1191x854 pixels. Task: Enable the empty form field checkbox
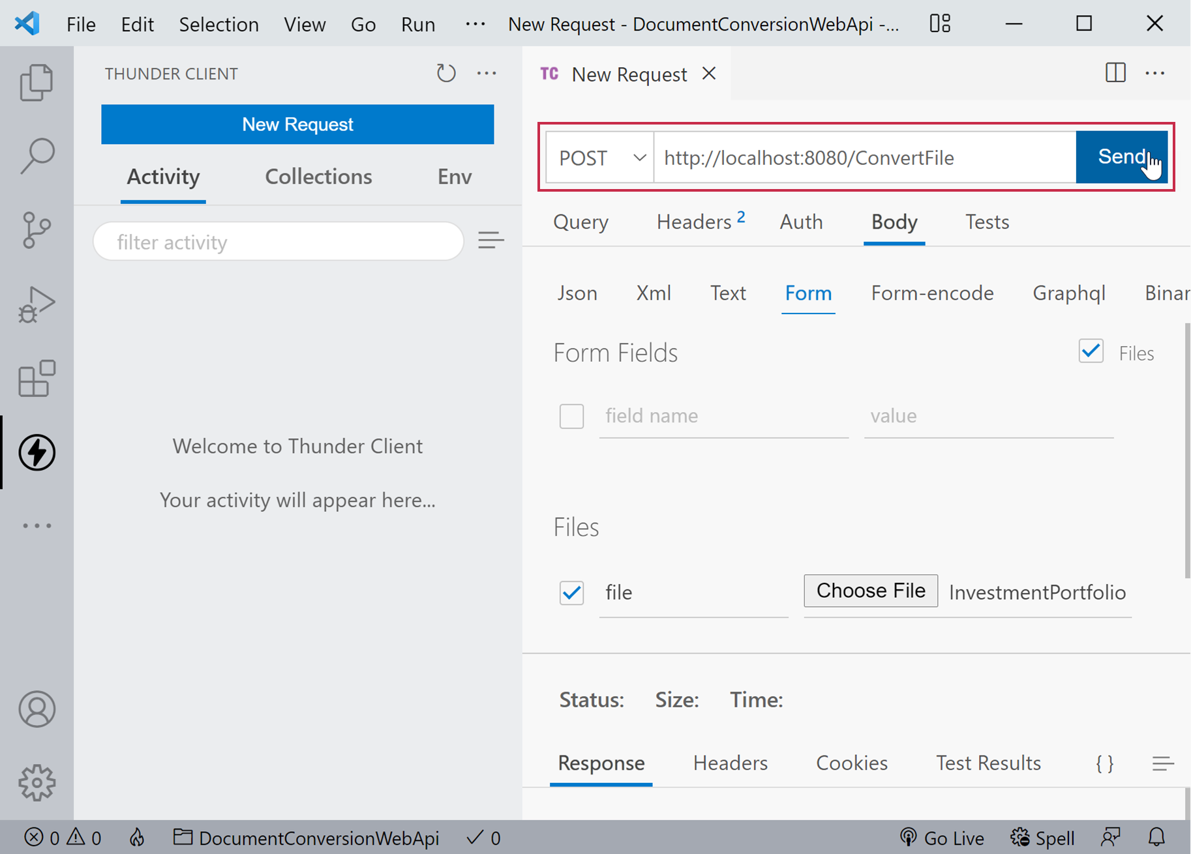click(x=571, y=416)
